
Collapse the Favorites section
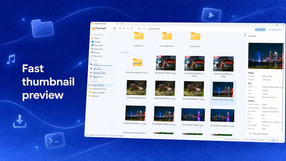(90, 81)
